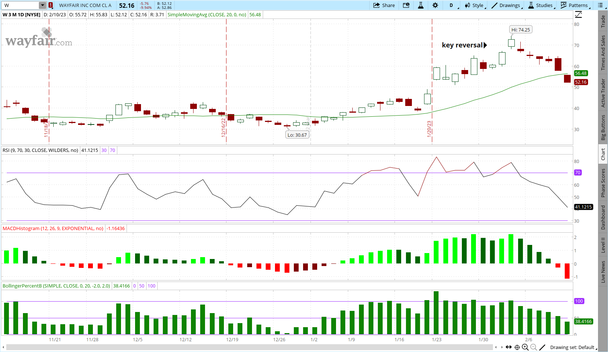The image size is (608, 352).
Task: Open the Edit studies flask icon
Action: 421,5
